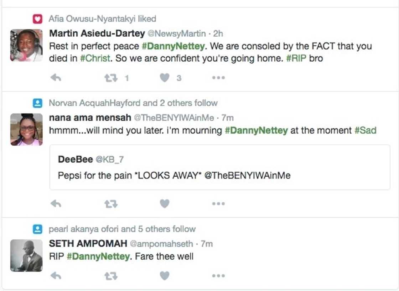399x291 pixels.
Task: Open more options on SETH AMPOMAH's tweet
Action: [218, 275]
